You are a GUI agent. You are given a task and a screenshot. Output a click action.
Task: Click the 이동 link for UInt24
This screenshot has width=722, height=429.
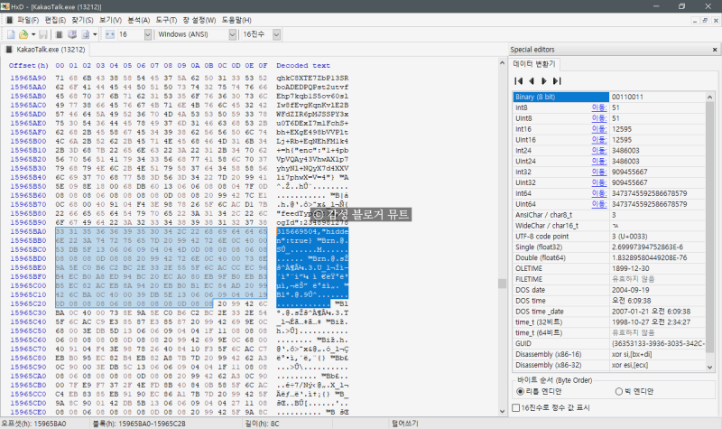click(x=599, y=162)
